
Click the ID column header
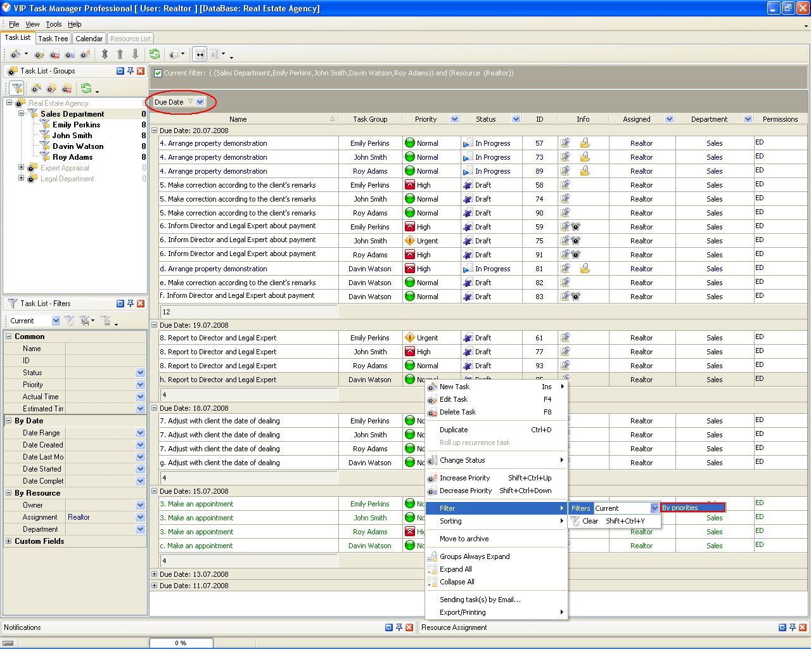click(x=539, y=119)
